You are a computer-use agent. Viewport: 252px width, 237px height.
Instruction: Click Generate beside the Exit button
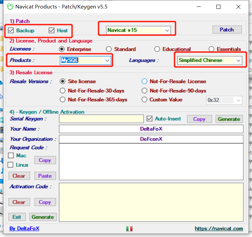click(x=43, y=217)
